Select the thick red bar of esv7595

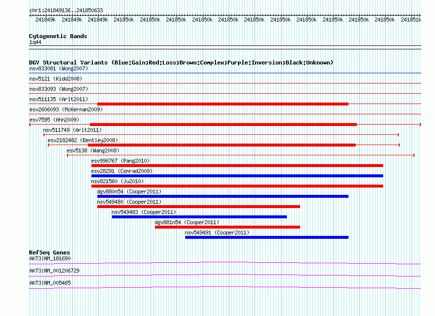pyautogui.click(x=223, y=125)
